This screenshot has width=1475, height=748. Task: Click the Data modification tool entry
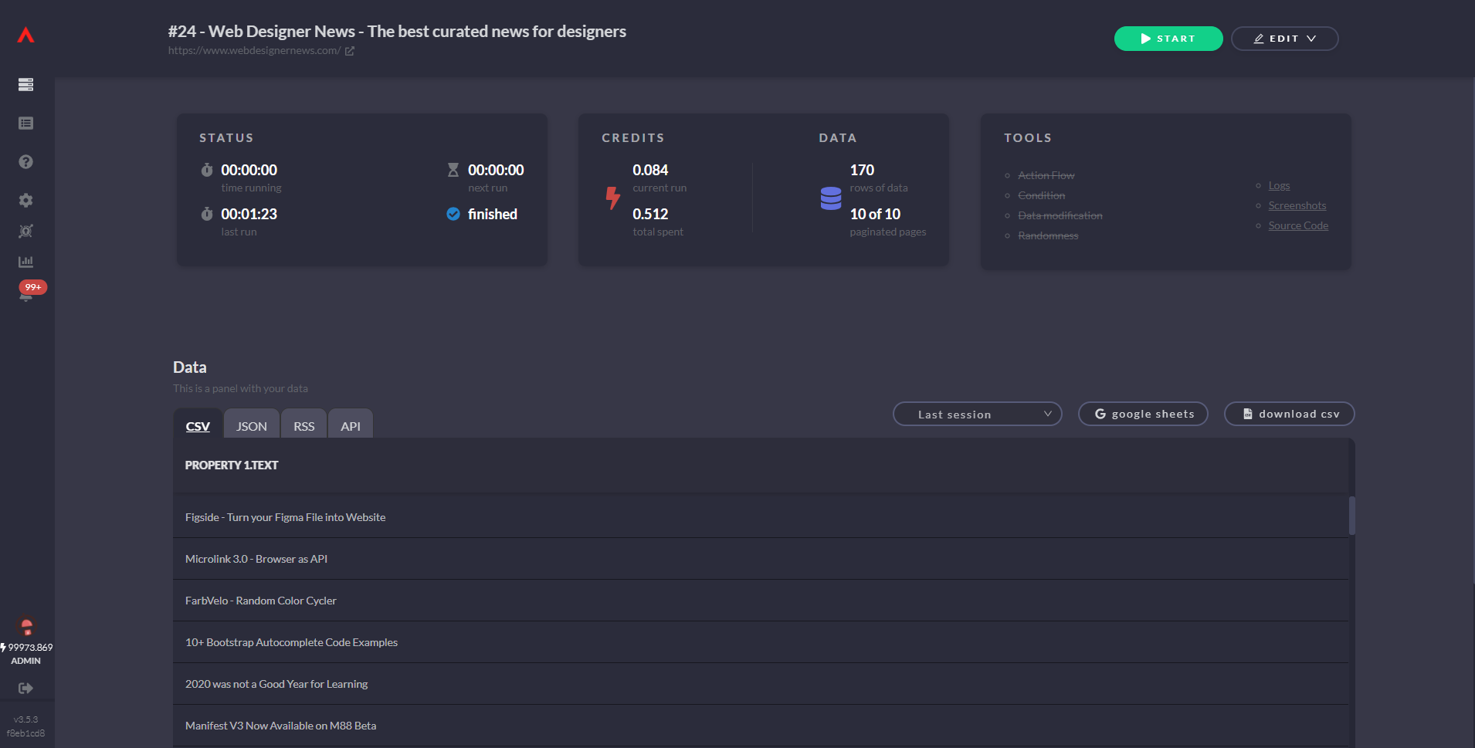(1060, 216)
